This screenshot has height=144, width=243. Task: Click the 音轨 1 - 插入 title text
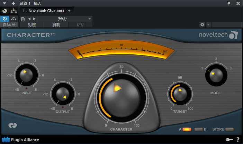tap(30, 3)
